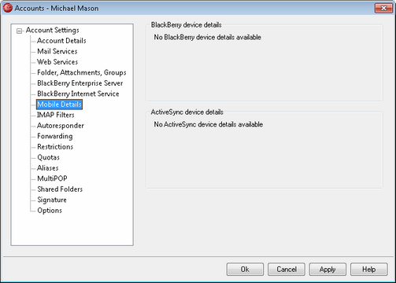396x283 pixels.
Task: Open Mail Services settings
Action: 57,51
